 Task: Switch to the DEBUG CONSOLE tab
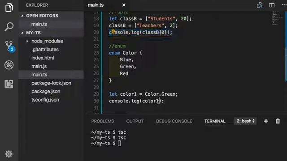tap(174, 121)
